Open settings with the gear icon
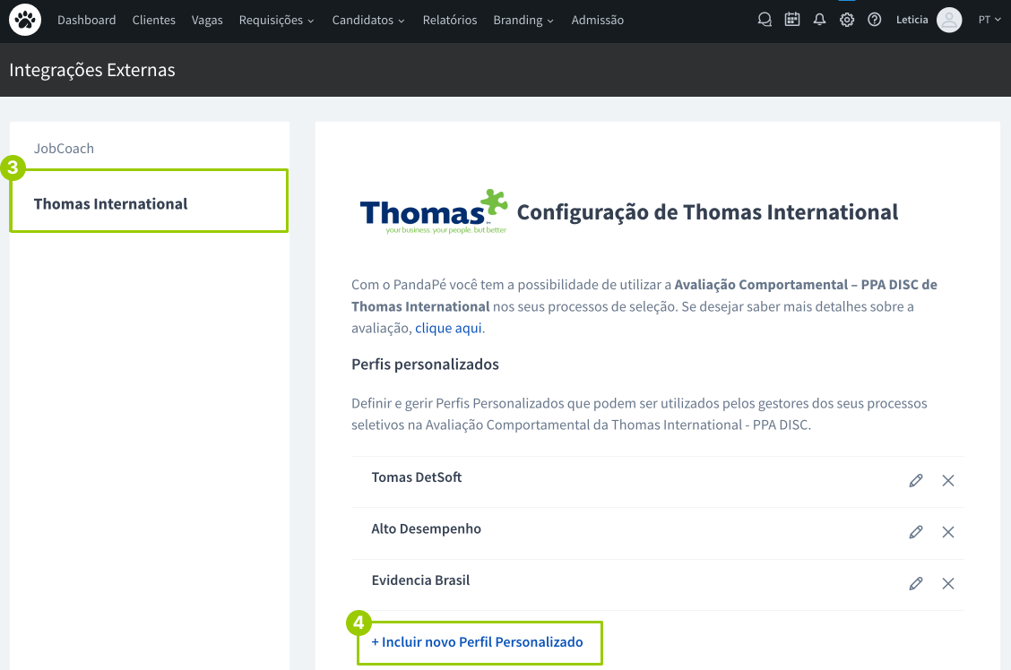The height and width of the screenshot is (670, 1011). 847,20
